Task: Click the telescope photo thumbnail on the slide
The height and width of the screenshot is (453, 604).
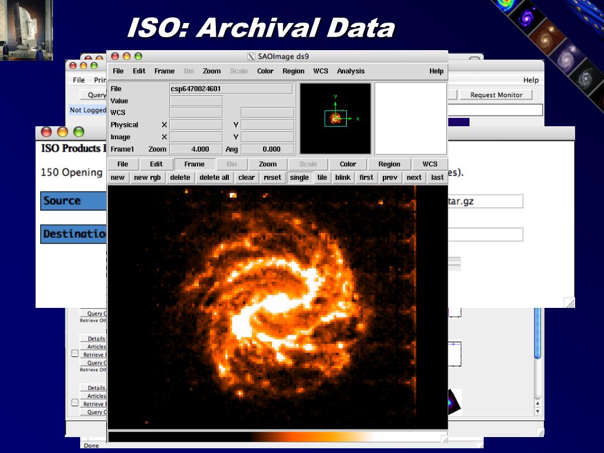Action: coord(27,30)
